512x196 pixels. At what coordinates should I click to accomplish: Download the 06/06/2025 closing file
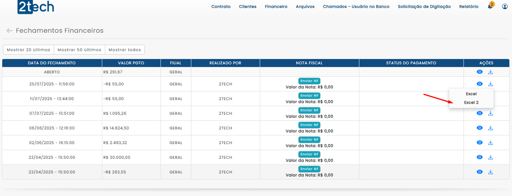[x=491, y=128]
